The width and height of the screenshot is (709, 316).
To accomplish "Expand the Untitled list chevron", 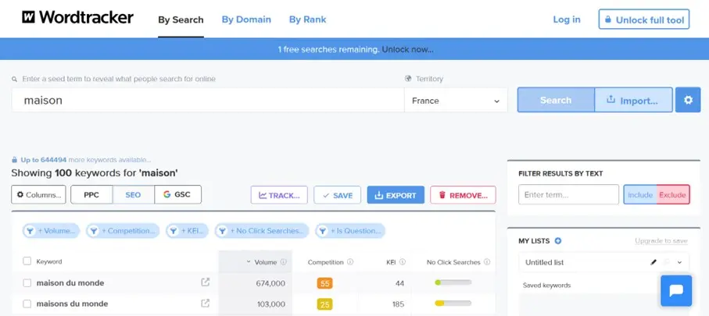I will pyautogui.click(x=679, y=262).
